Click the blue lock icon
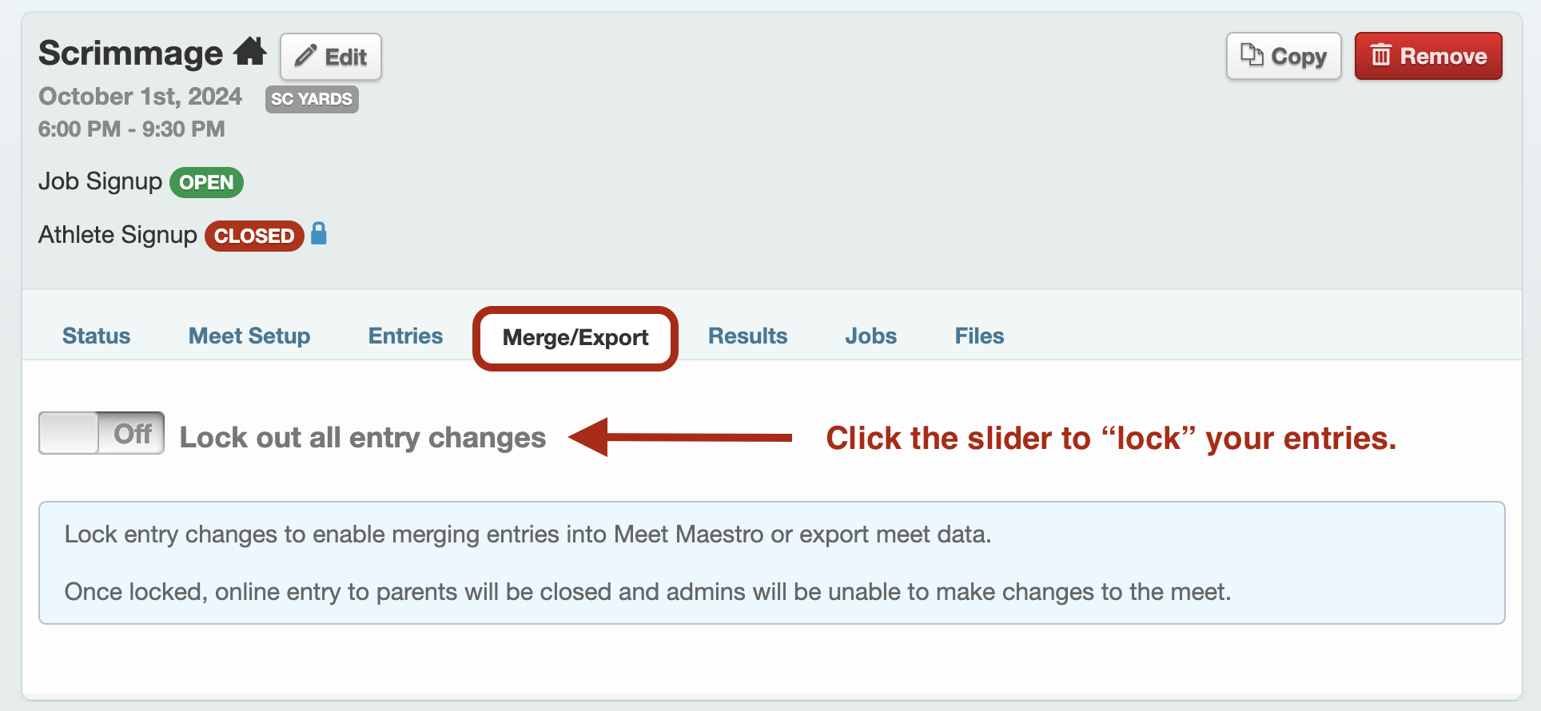Screen dimensions: 1541x711 319,233
